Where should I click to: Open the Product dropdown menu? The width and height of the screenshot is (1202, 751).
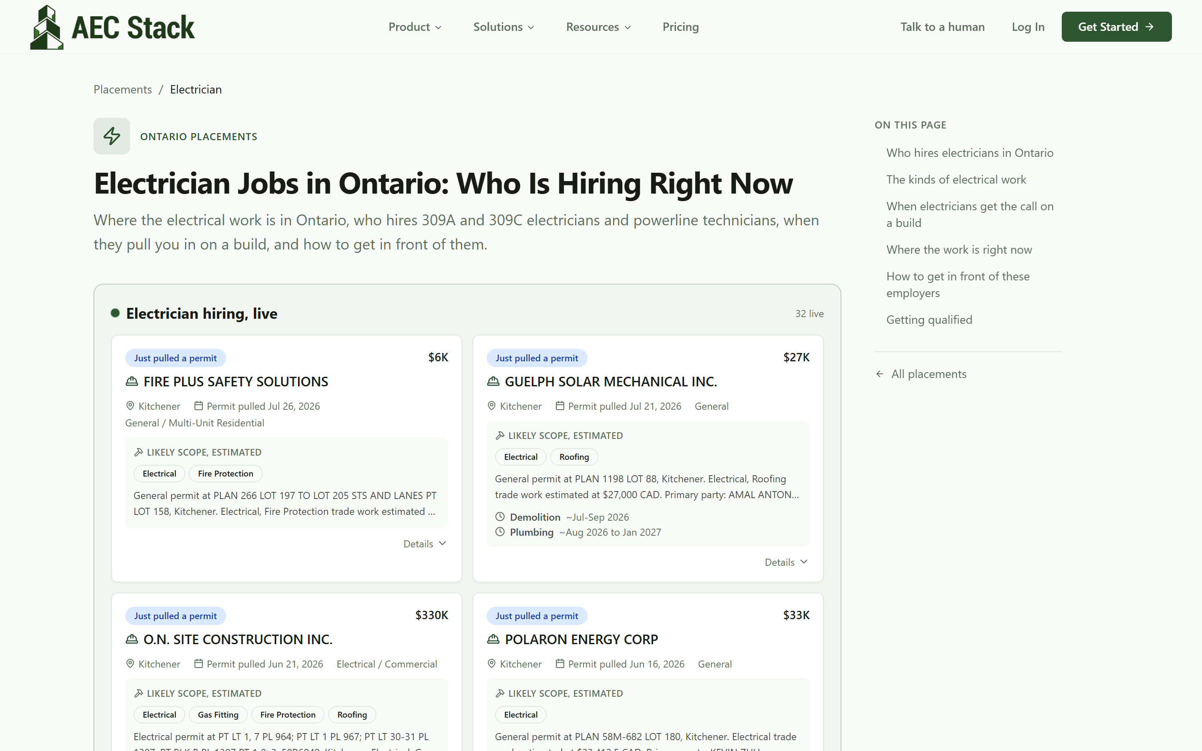pyautogui.click(x=415, y=27)
